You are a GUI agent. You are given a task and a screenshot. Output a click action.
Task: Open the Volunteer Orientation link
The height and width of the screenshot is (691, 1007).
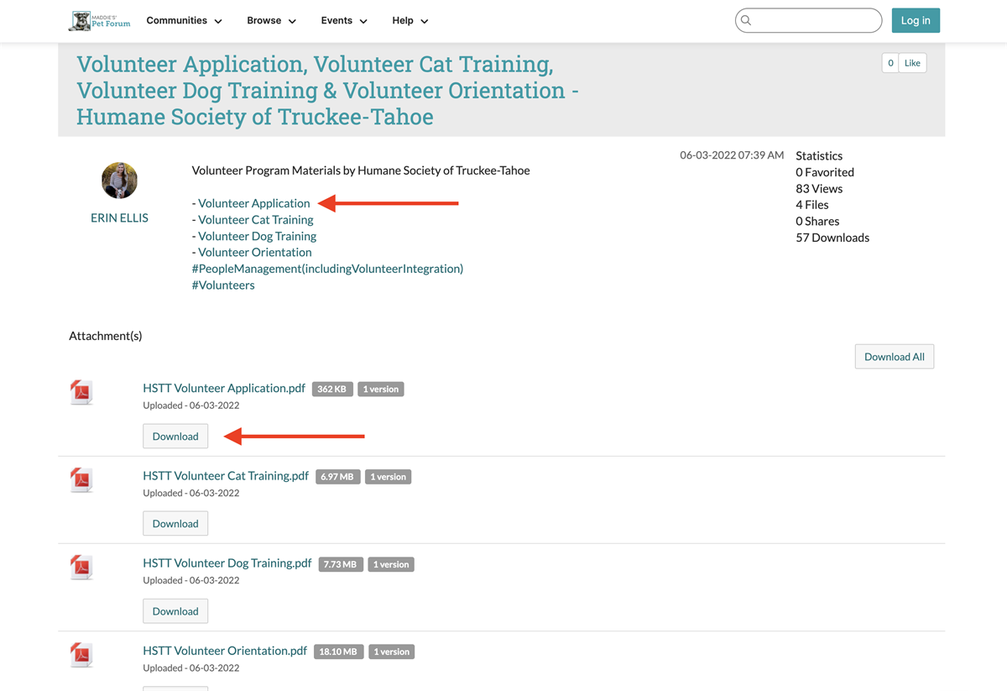tap(255, 252)
